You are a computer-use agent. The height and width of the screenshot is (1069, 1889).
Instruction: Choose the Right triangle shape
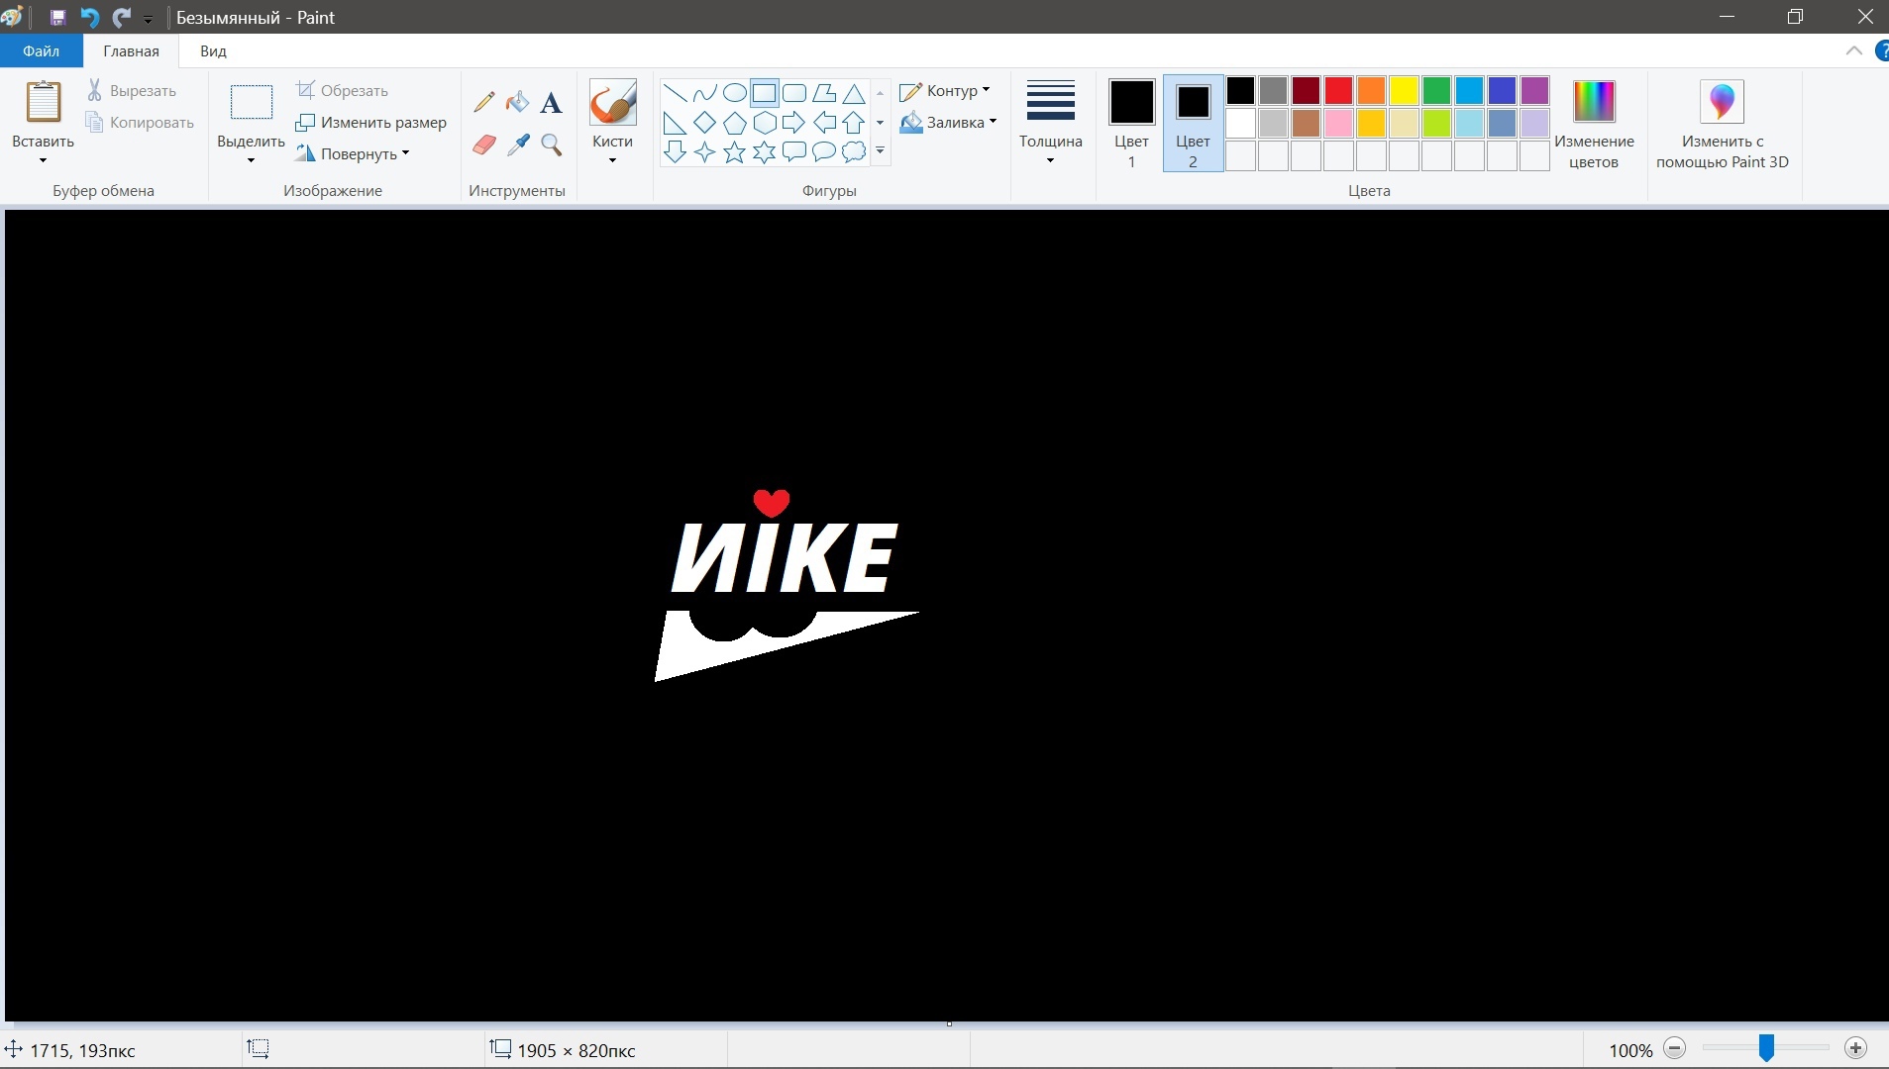(675, 123)
